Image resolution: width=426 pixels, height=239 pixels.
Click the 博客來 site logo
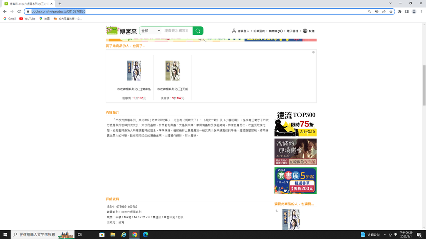click(x=119, y=31)
